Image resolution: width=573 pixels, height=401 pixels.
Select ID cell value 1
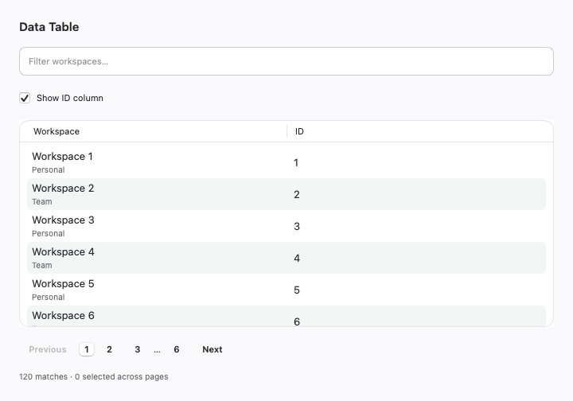tap(296, 163)
